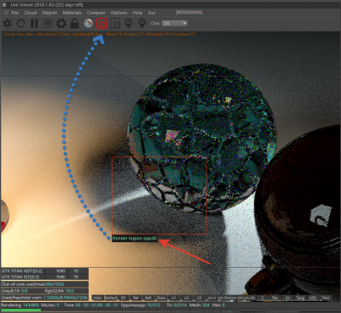
Task: Click the Render region spp label
Action: (x=135, y=238)
